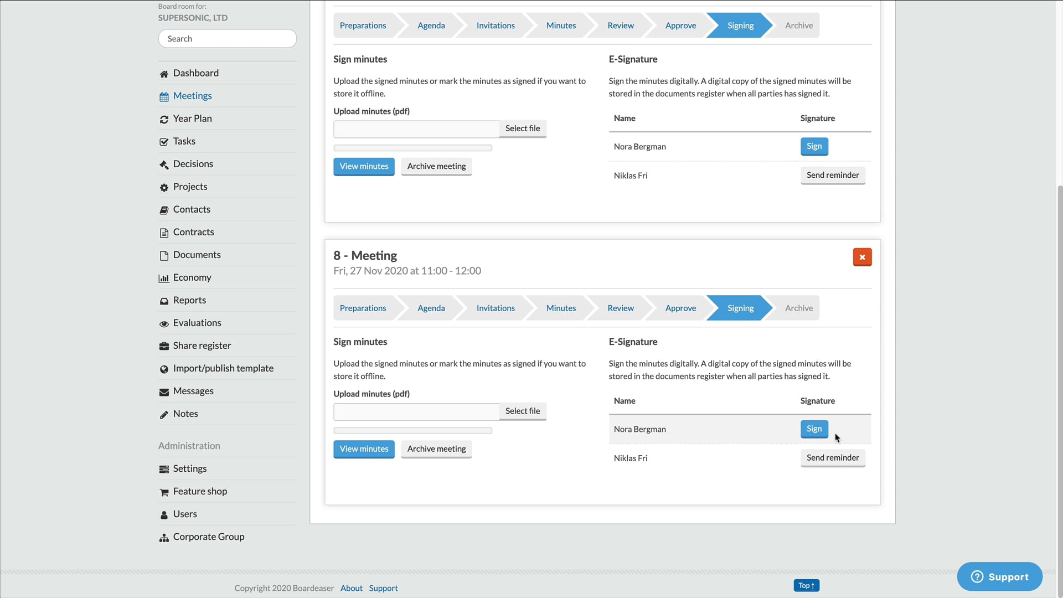The width and height of the screenshot is (1063, 598).
Task: Open Settings in Administration menu
Action: point(189,468)
